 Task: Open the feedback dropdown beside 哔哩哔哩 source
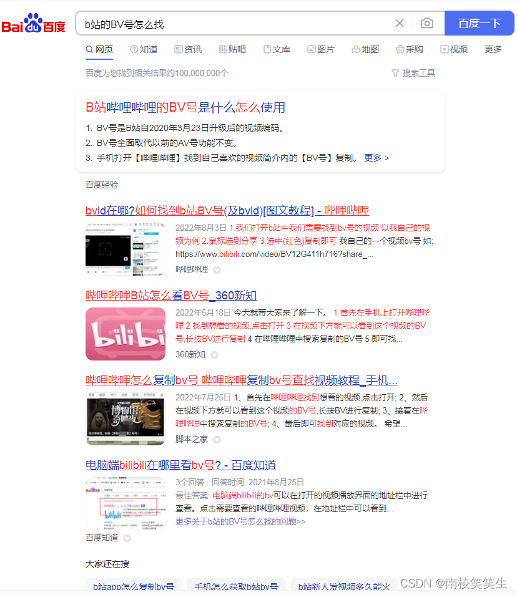(x=217, y=271)
